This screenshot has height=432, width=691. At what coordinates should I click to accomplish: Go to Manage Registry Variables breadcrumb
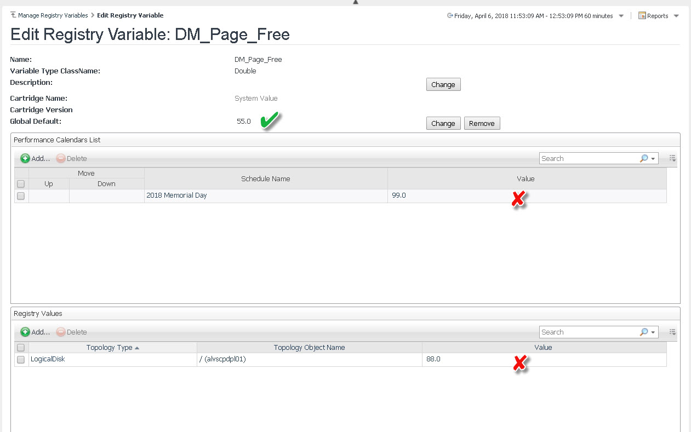(53, 15)
